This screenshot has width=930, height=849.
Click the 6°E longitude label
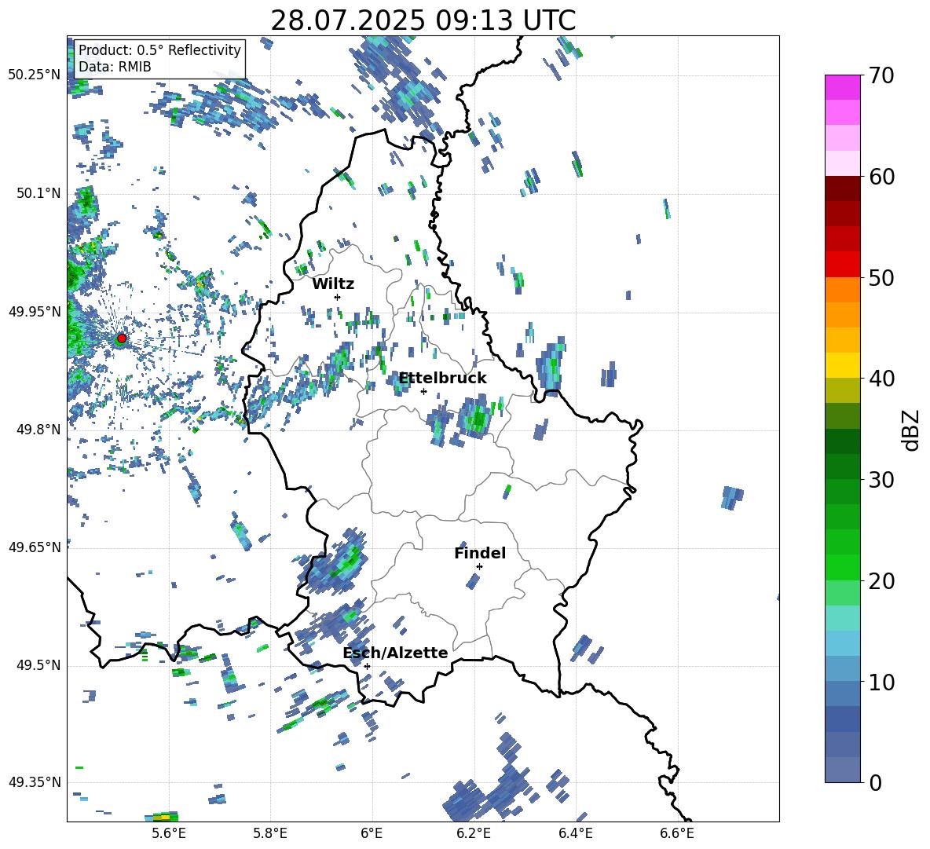(x=372, y=833)
